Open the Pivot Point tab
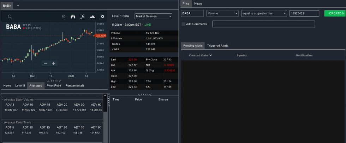 [x=54, y=85]
